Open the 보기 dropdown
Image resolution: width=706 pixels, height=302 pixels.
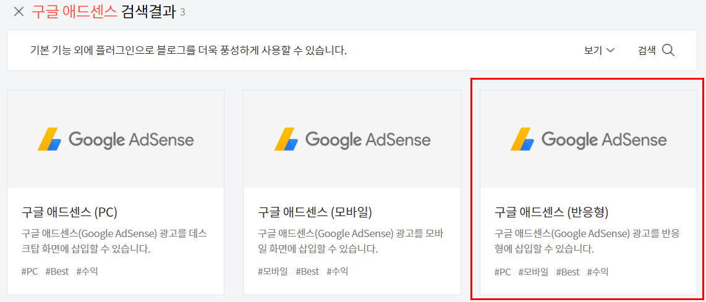599,51
